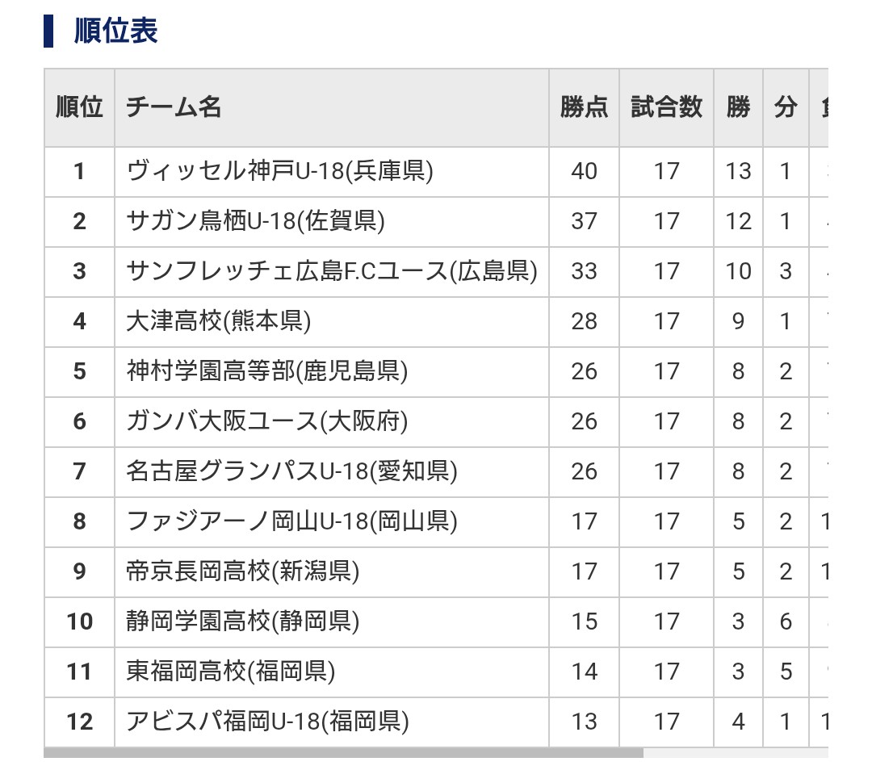
Task: Click the 神村学園高等部(鹿児島県) team name
Action: [266, 371]
